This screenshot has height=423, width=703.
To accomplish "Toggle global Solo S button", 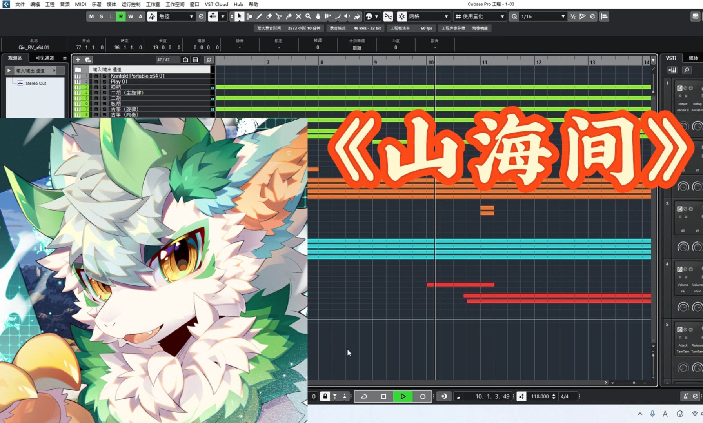I will [x=101, y=16].
